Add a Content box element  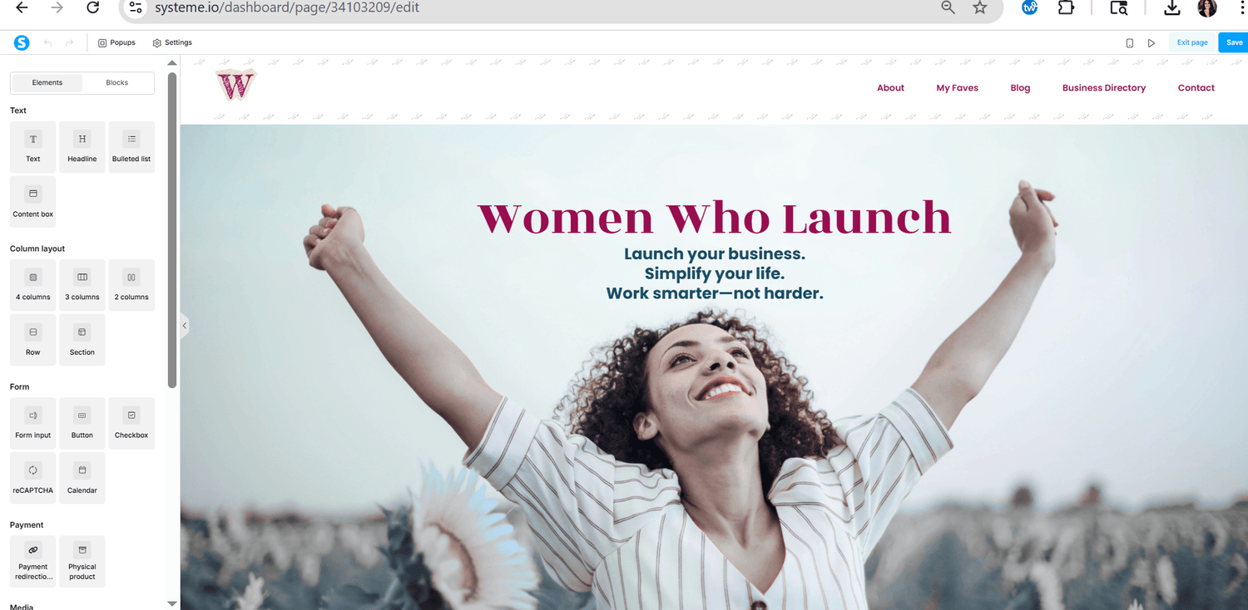(33, 202)
